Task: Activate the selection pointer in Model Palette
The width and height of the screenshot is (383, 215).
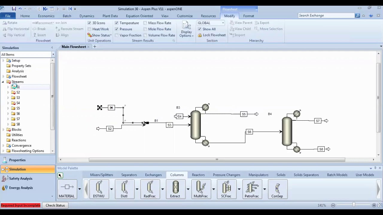Action: click(x=60, y=175)
